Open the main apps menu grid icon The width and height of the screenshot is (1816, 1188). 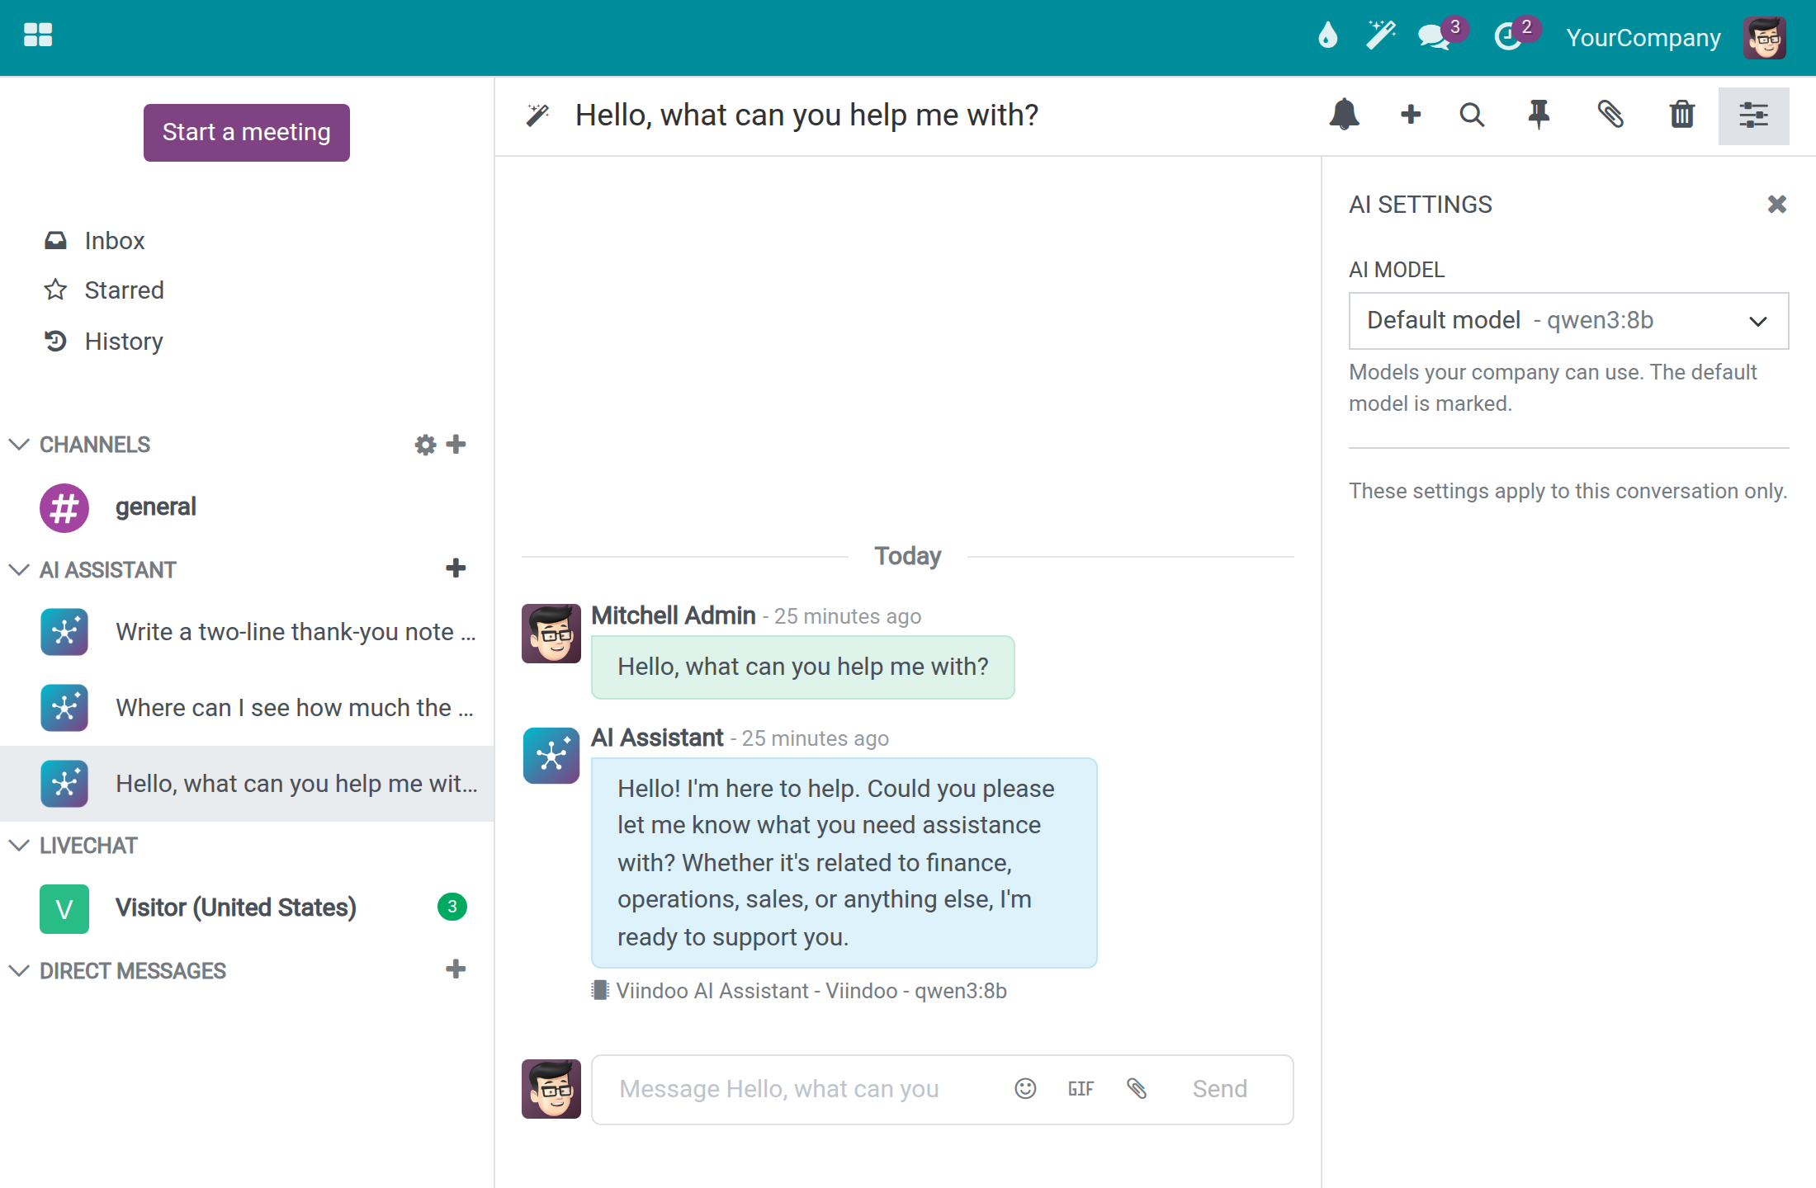click(38, 35)
